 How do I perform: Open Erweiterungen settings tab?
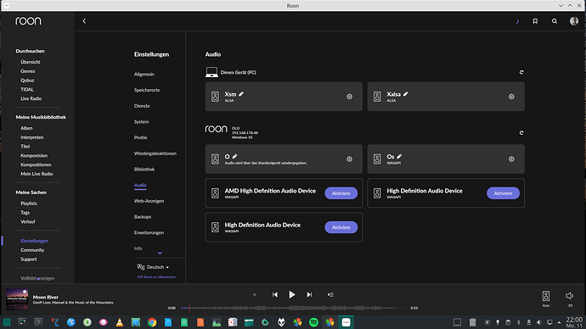pyautogui.click(x=149, y=233)
